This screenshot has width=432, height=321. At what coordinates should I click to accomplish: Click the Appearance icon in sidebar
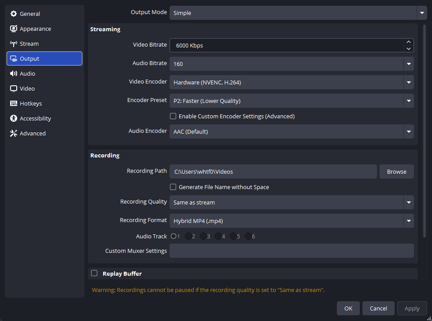point(14,29)
